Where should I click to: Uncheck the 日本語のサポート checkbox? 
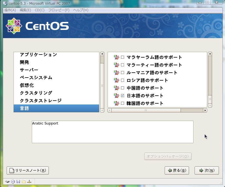123,96
